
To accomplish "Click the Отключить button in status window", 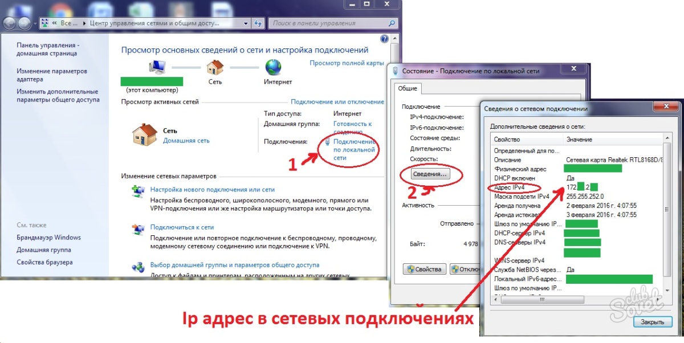I will (465, 269).
